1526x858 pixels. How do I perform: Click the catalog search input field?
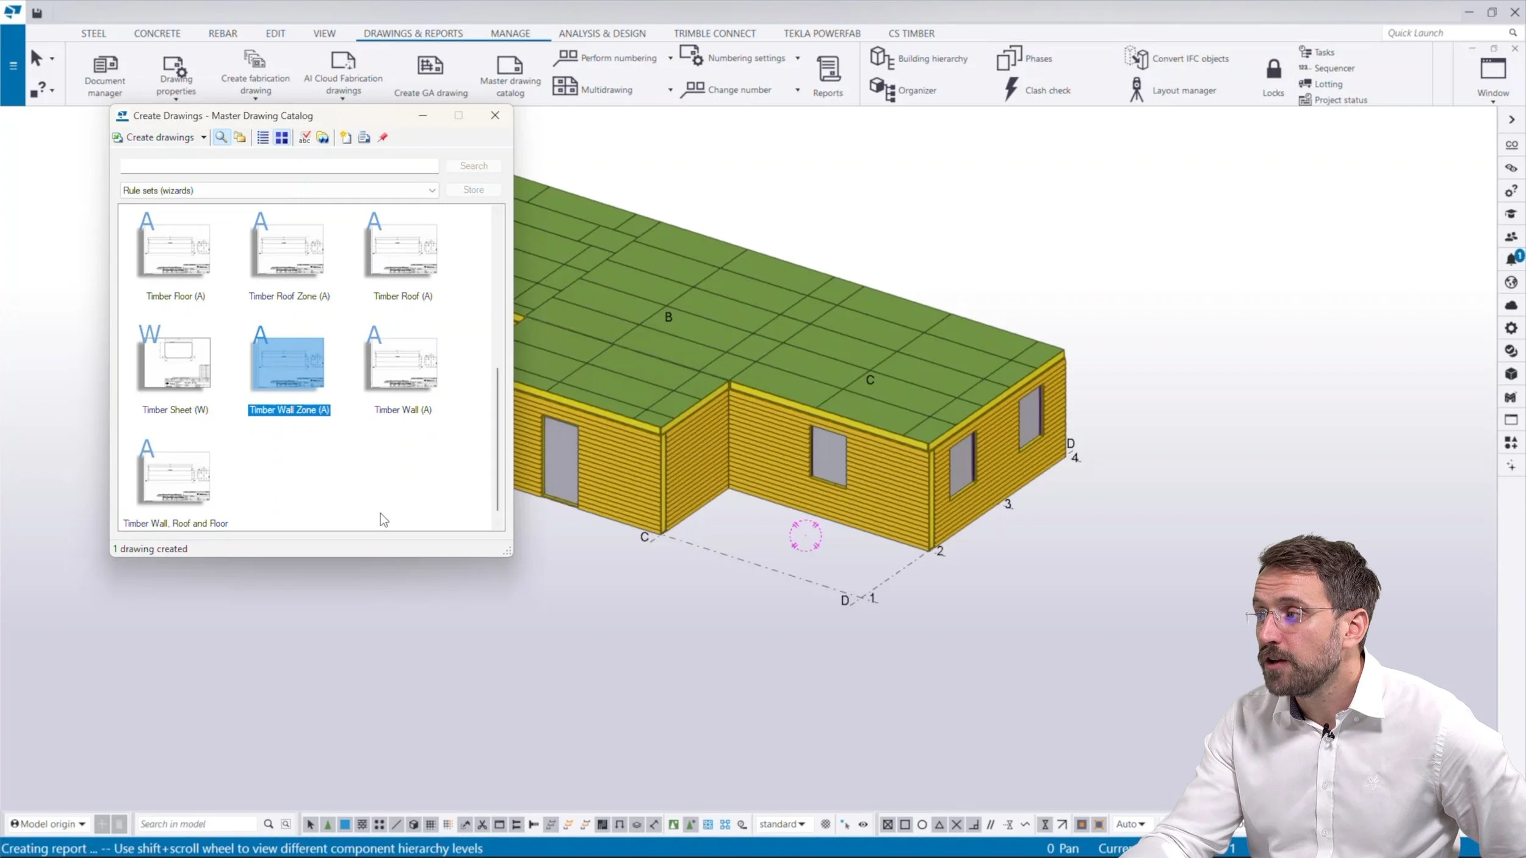click(x=279, y=166)
